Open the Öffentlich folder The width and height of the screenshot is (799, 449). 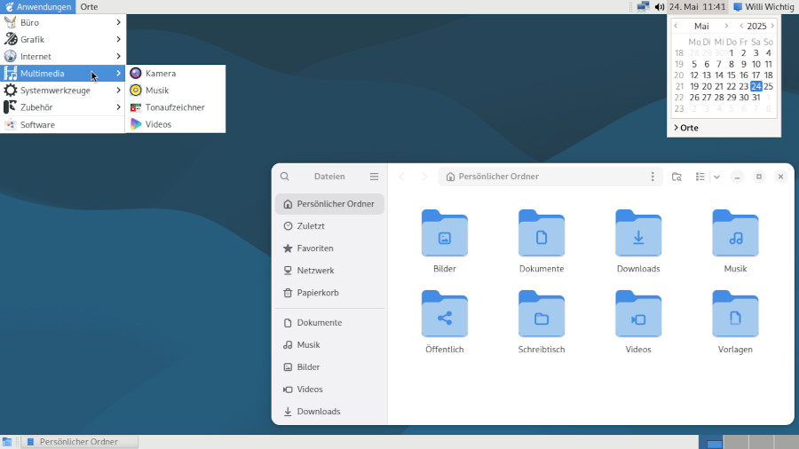(x=445, y=322)
